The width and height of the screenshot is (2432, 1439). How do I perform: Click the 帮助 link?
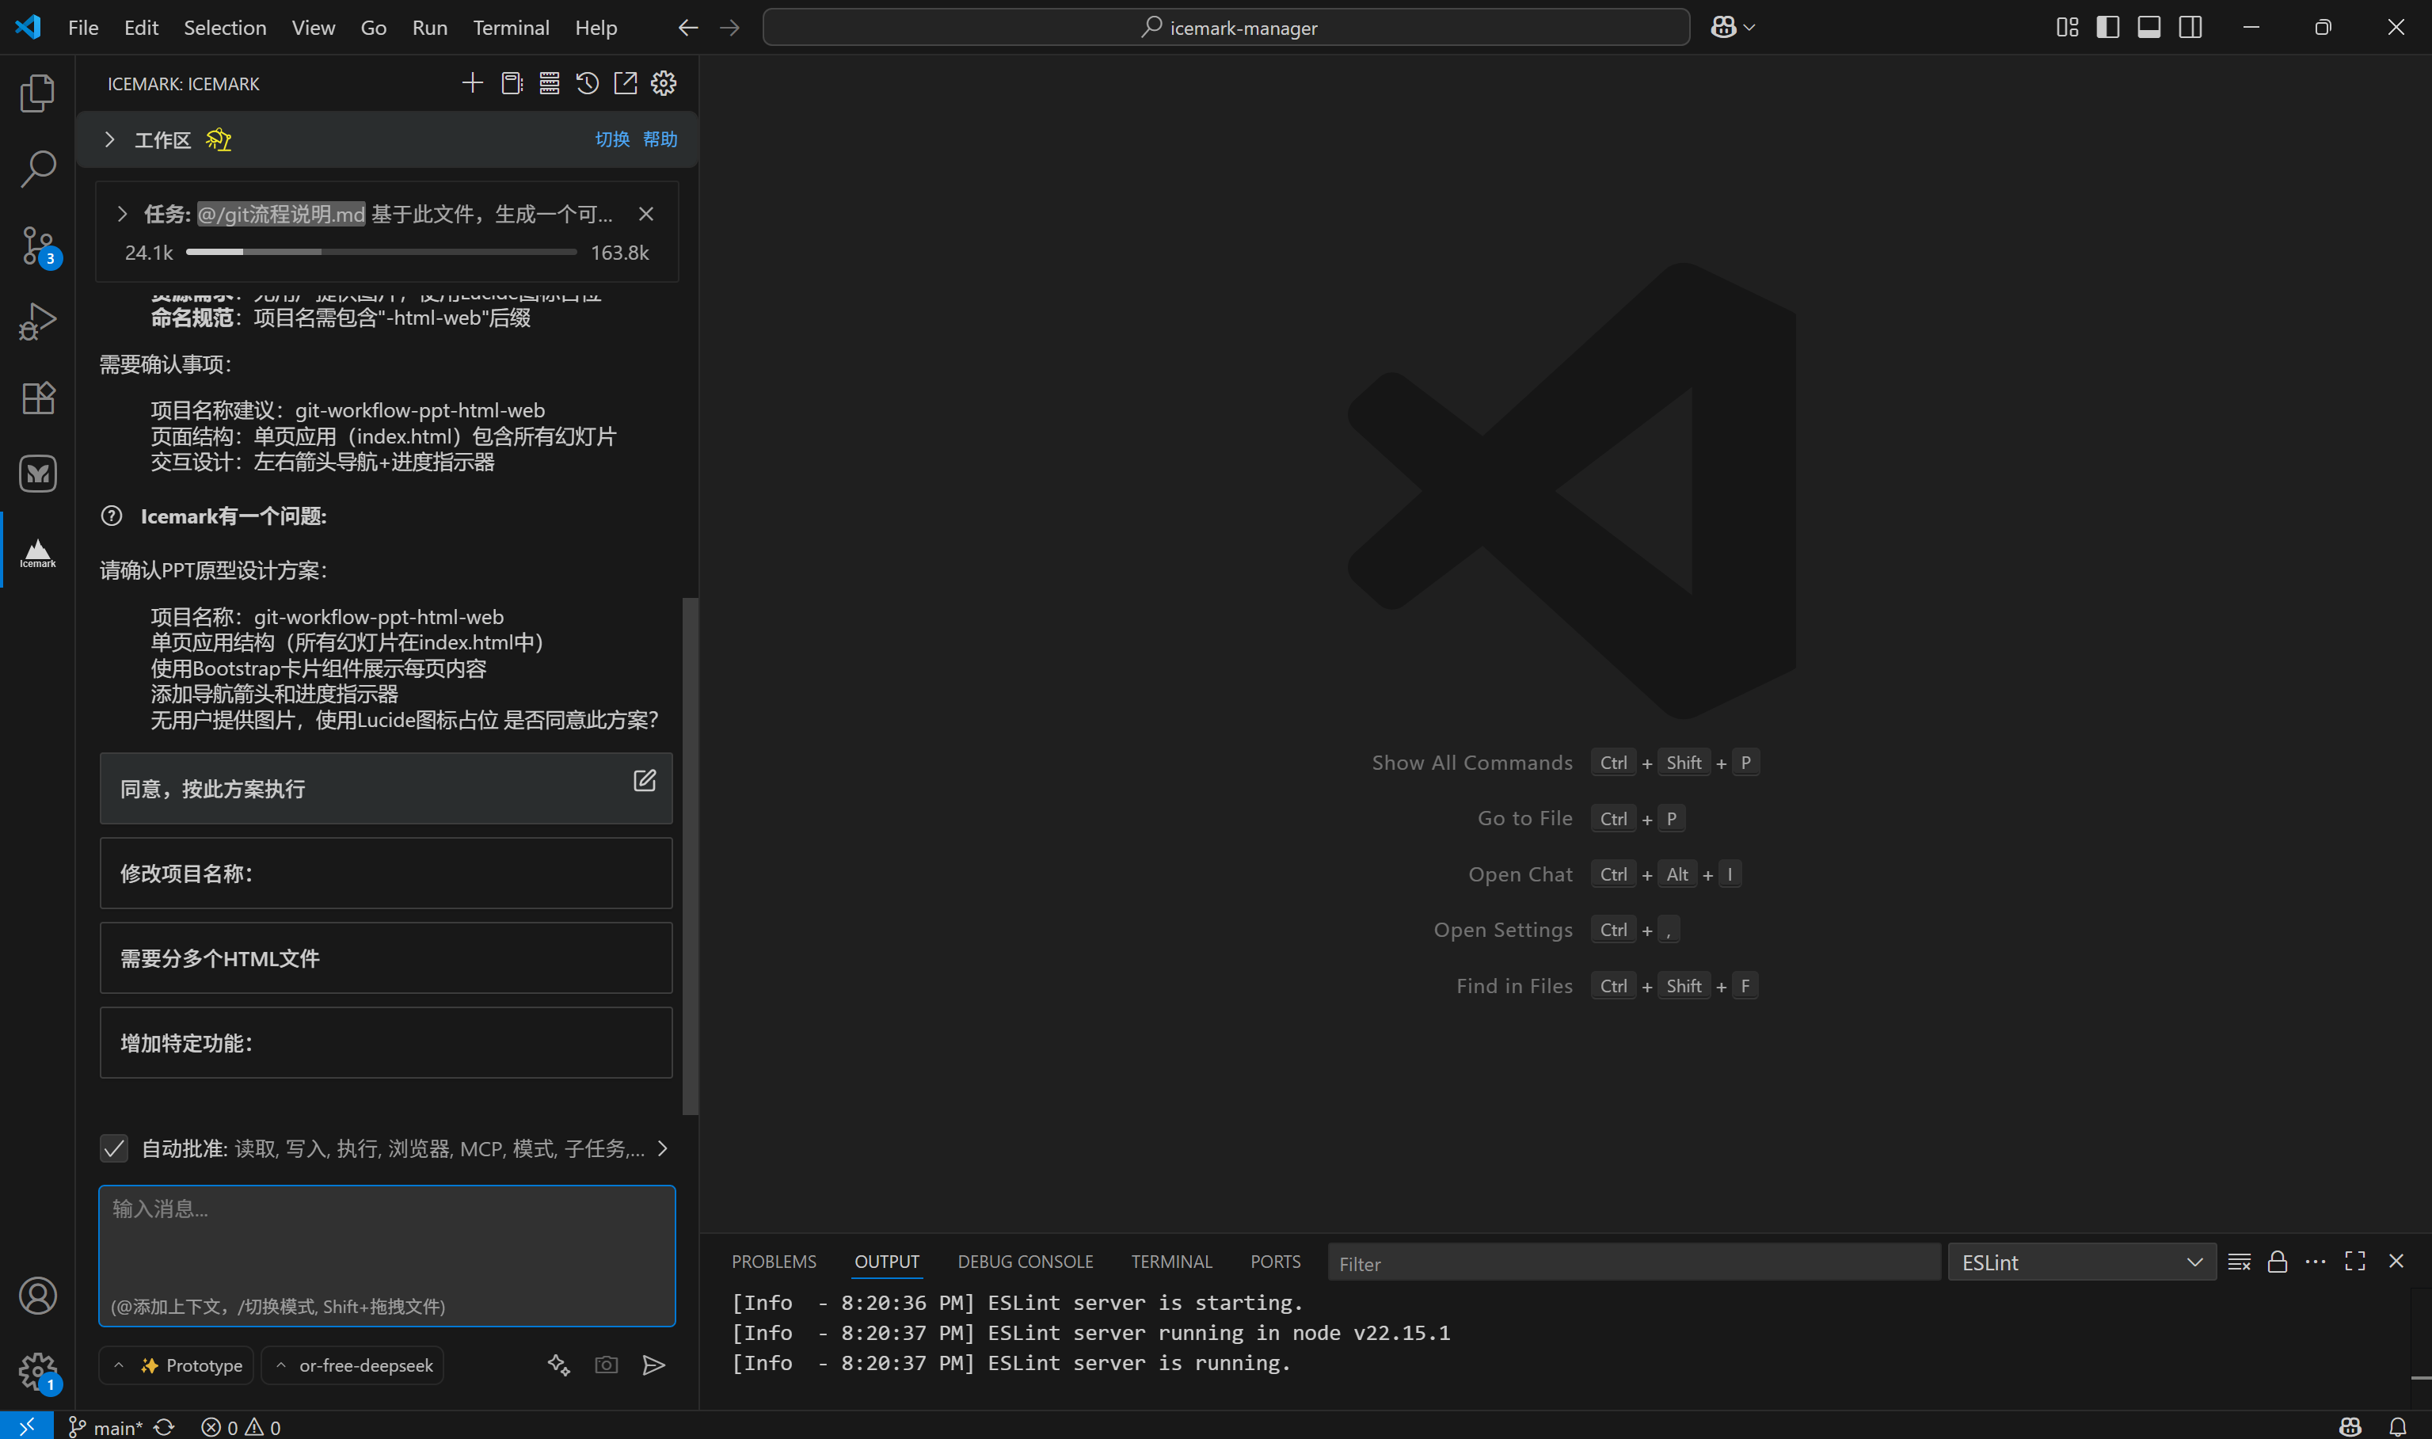pos(660,139)
